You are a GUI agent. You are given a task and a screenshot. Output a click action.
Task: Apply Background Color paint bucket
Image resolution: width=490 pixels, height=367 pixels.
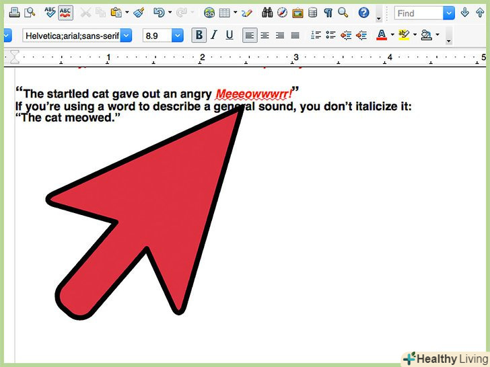pos(426,35)
